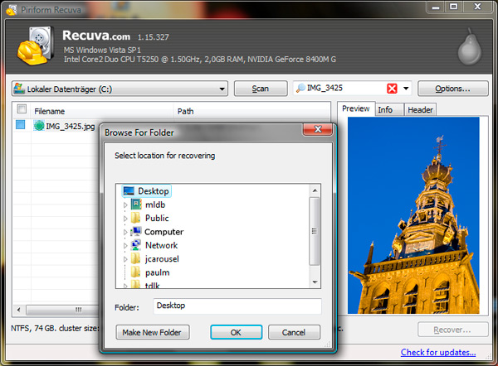This screenshot has width=498, height=366.
Task: Confirm with the OK button
Action: pyautogui.click(x=236, y=332)
